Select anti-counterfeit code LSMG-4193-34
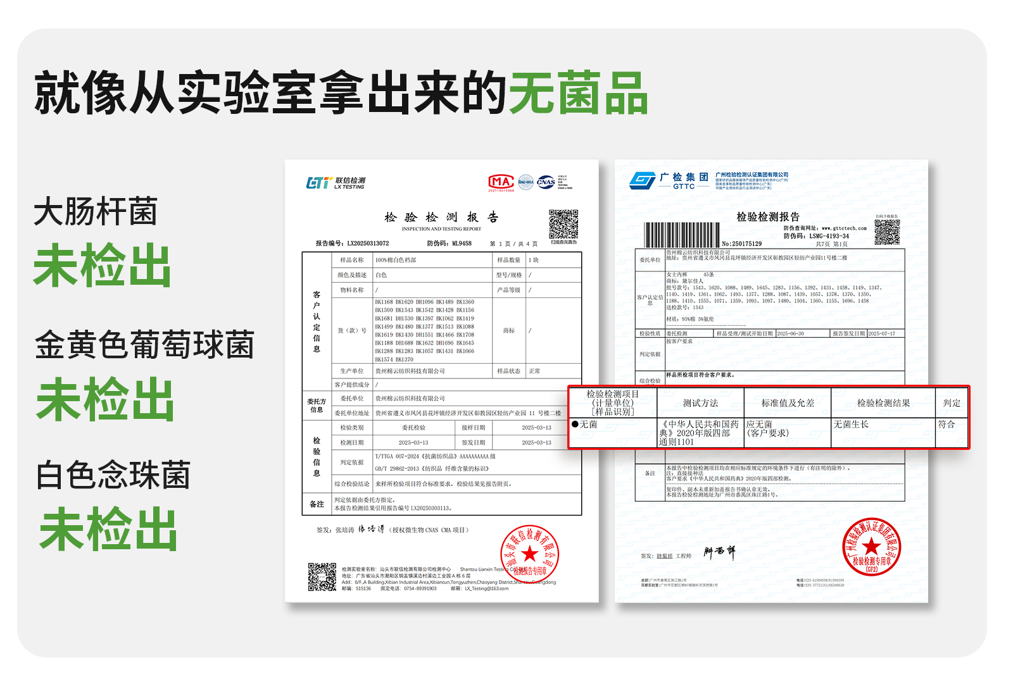This screenshot has height=684, width=1013. point(829,236)
